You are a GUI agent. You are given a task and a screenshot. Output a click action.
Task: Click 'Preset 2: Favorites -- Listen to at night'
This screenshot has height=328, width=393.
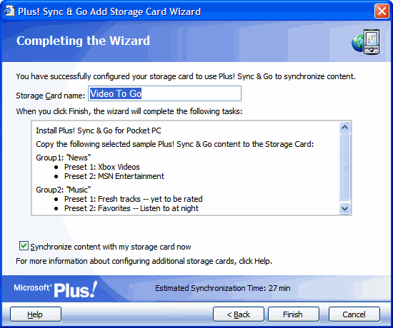pos(131,208)
